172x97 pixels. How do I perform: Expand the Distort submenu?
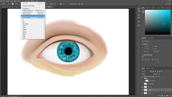point(33,26)
